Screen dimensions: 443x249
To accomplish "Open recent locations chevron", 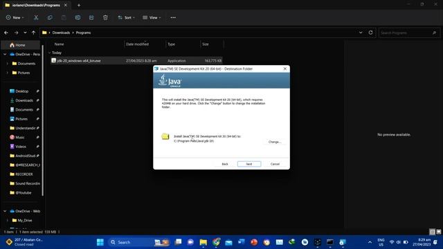I will coord(25,33).
